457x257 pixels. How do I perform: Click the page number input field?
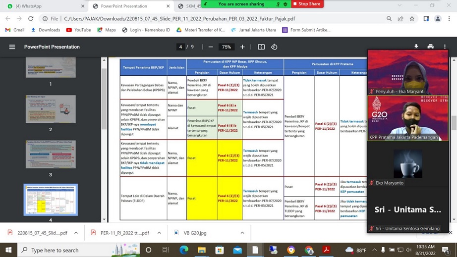click(181, 47)
